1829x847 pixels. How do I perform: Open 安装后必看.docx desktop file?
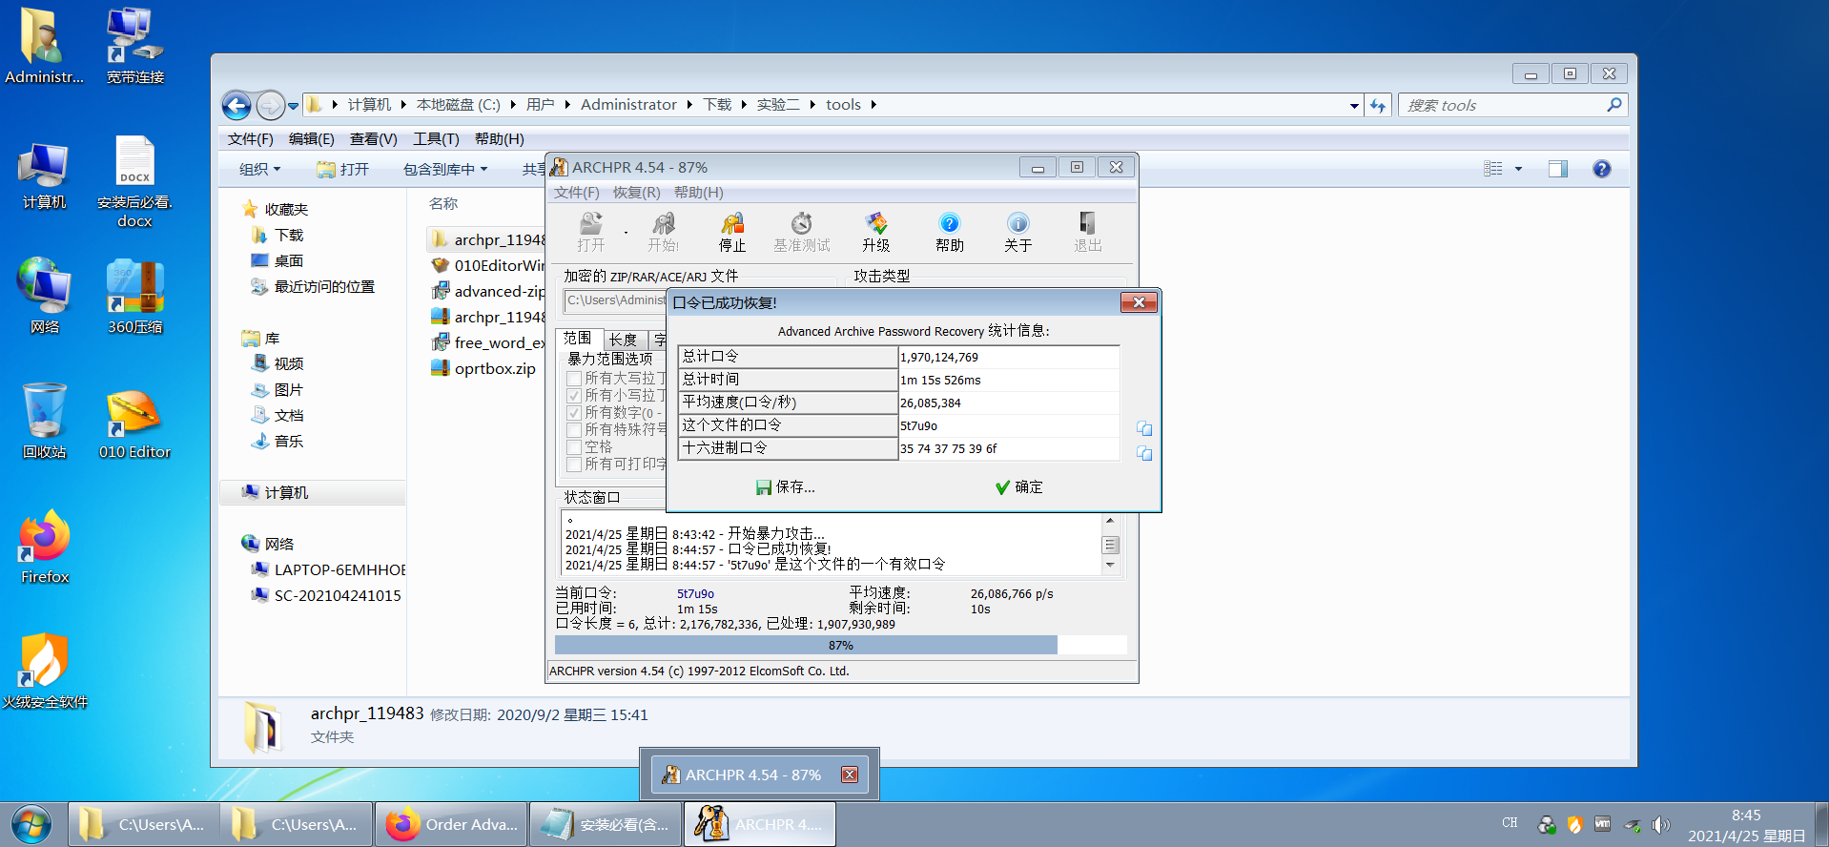click(134, 181)
